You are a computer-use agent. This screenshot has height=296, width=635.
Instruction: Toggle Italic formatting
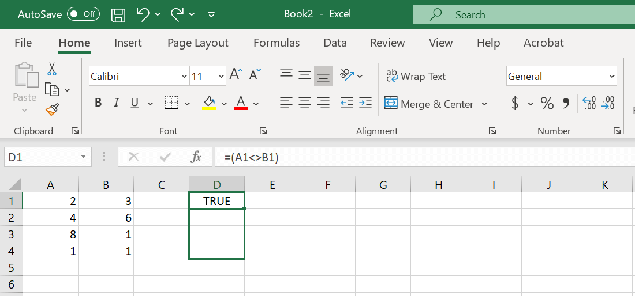pos(116,103)
